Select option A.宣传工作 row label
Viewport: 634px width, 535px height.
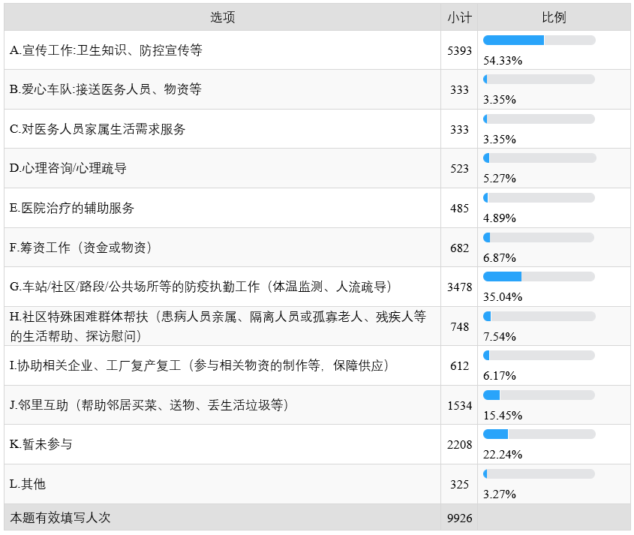(x=106, y=50)
